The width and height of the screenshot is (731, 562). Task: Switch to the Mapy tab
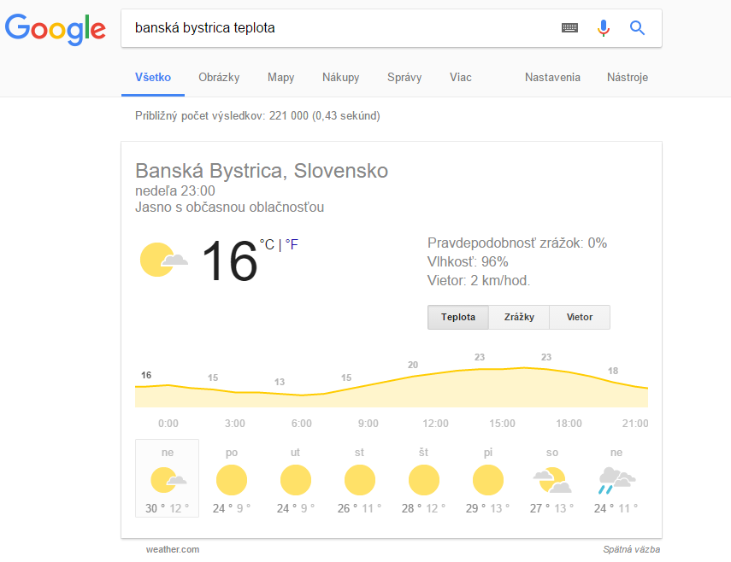[x=280, y=78]
